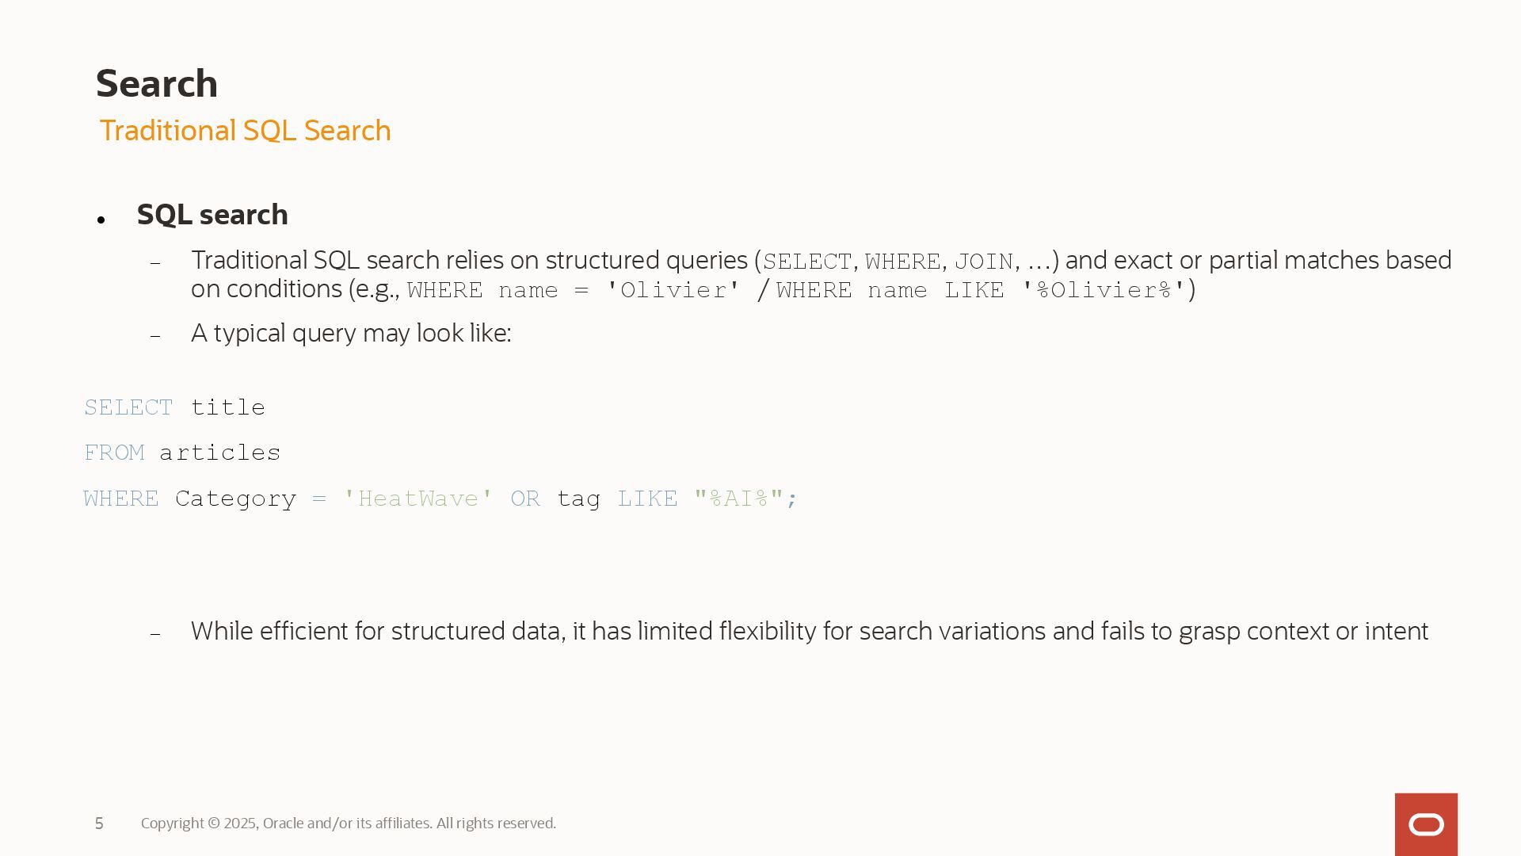Image resolution: width=1521 pixels, height=856 pixels.
Task: Click the slide number 5
Action: click(x=99, y=824)
